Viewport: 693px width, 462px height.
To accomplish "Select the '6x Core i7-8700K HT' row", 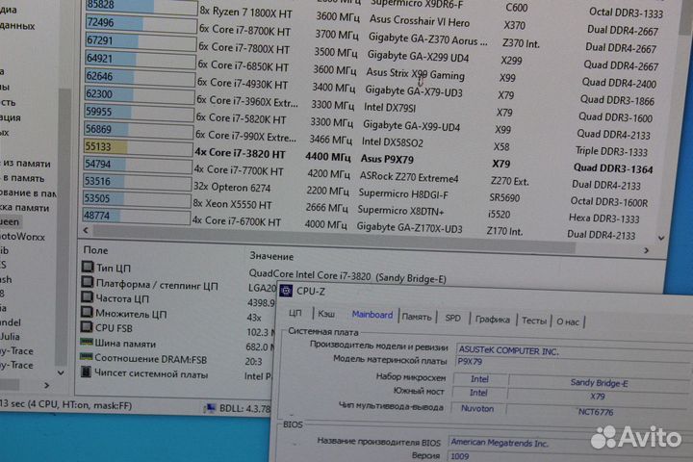I will [244, 31].
